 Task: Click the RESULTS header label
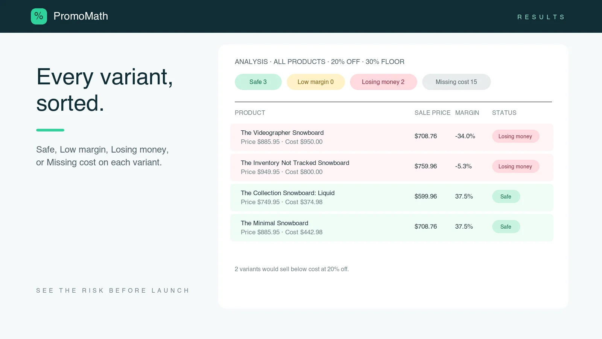[x=541, y=17]
